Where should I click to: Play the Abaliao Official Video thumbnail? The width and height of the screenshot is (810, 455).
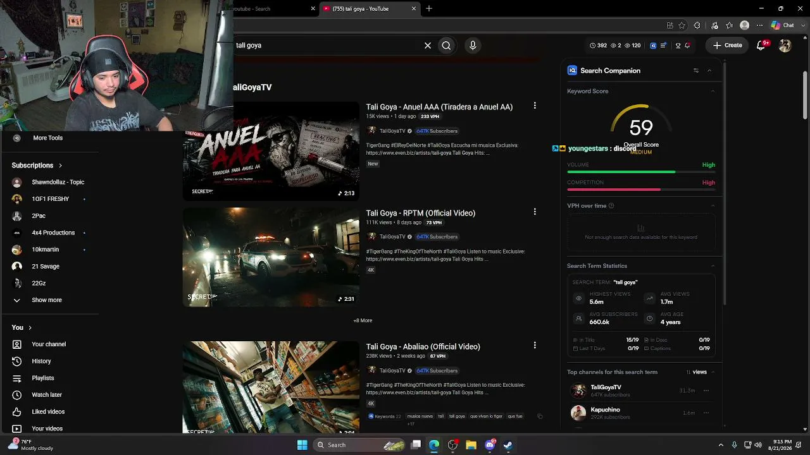tap(271, 387)
